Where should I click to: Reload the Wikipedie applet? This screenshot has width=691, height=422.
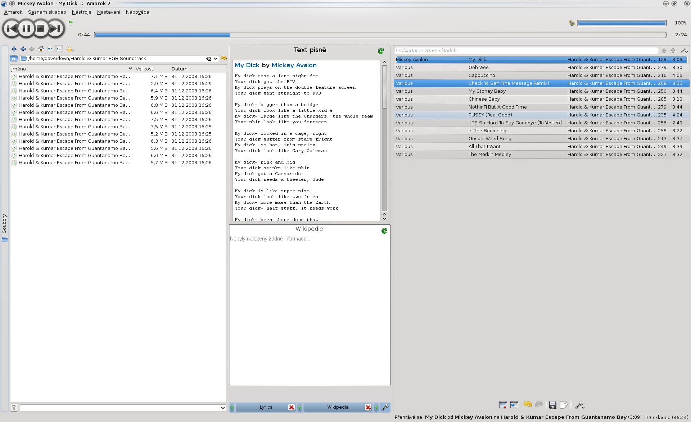384,231
